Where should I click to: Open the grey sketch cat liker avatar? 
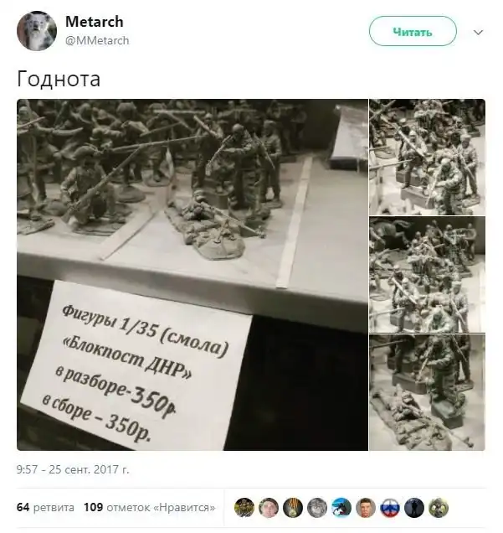[317, 508]
